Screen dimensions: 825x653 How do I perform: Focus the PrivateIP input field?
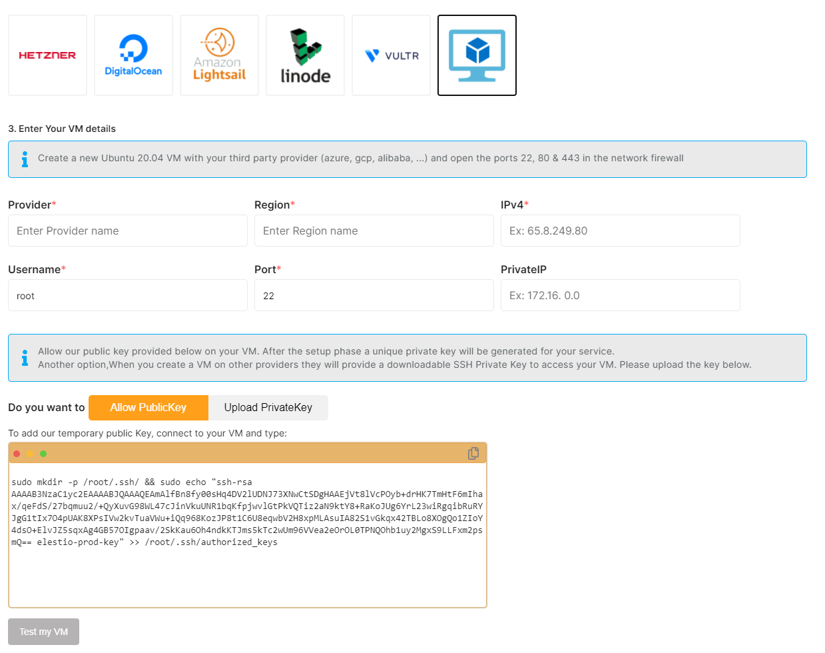coord(620,295)
